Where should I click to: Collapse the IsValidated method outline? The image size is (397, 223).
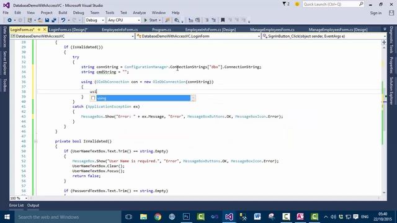[36, 141]
